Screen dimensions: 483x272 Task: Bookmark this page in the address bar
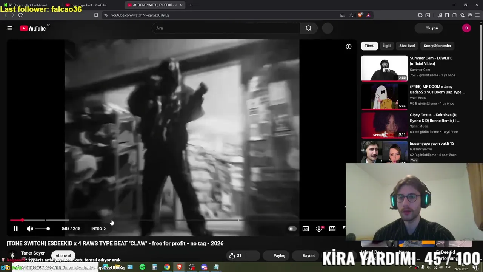(x=96, y=15)
